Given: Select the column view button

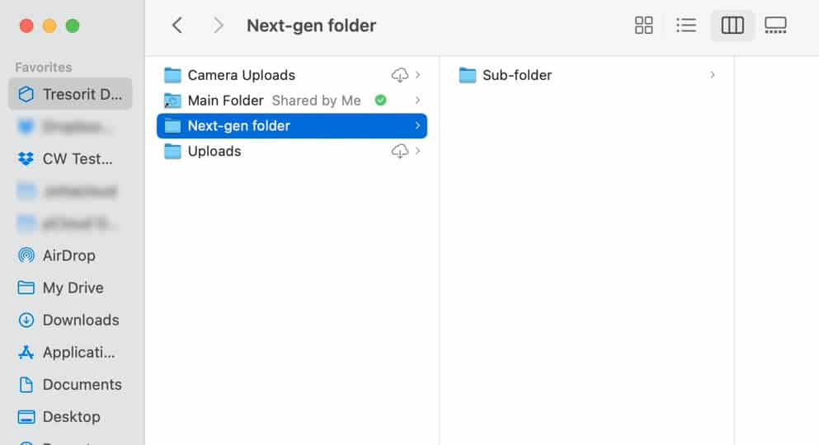Looking at the screenshot, I should point(732,25).
